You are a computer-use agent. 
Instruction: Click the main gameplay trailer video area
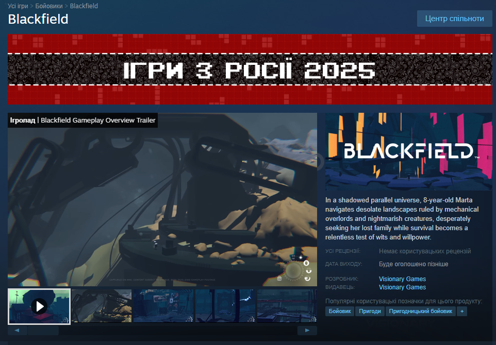pyautogui.click(x=162, y=199)
